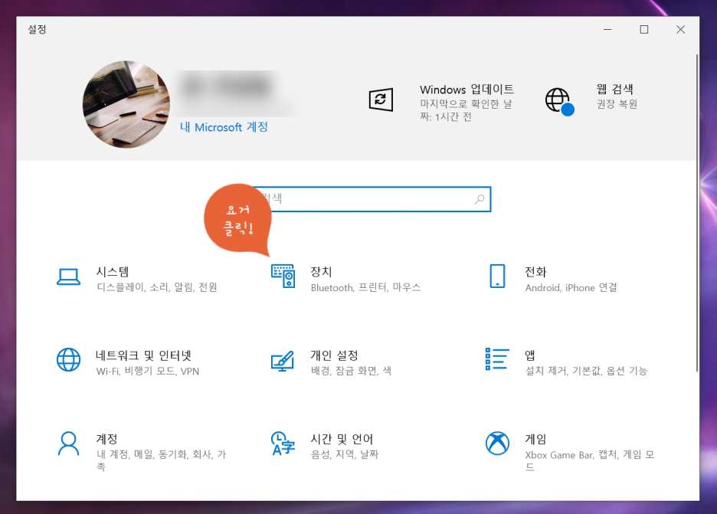Click the 시스템 category label
The height and width of the screenshot is (514, 717).
[113, 272]
